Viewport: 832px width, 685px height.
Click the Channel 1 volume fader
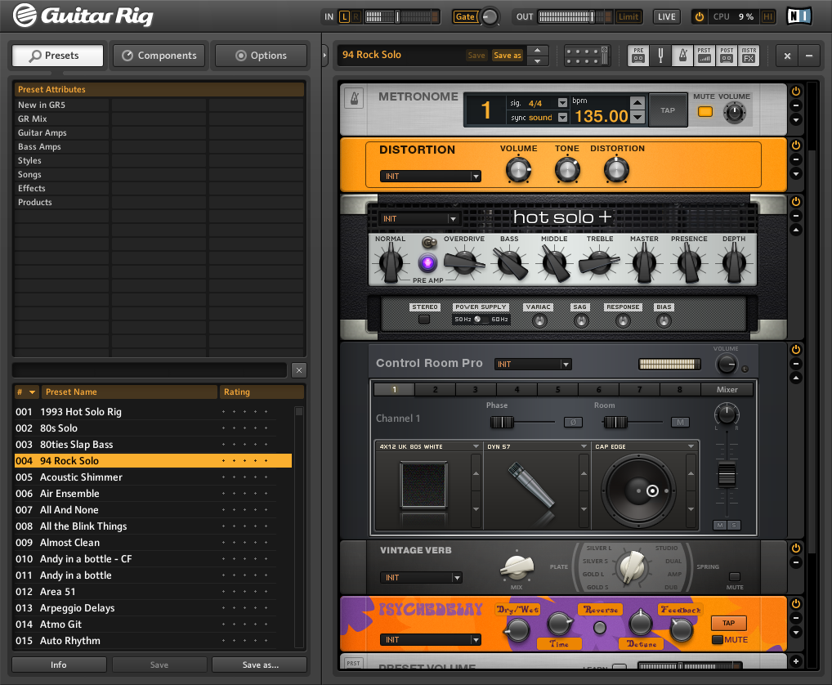(727, 474)
